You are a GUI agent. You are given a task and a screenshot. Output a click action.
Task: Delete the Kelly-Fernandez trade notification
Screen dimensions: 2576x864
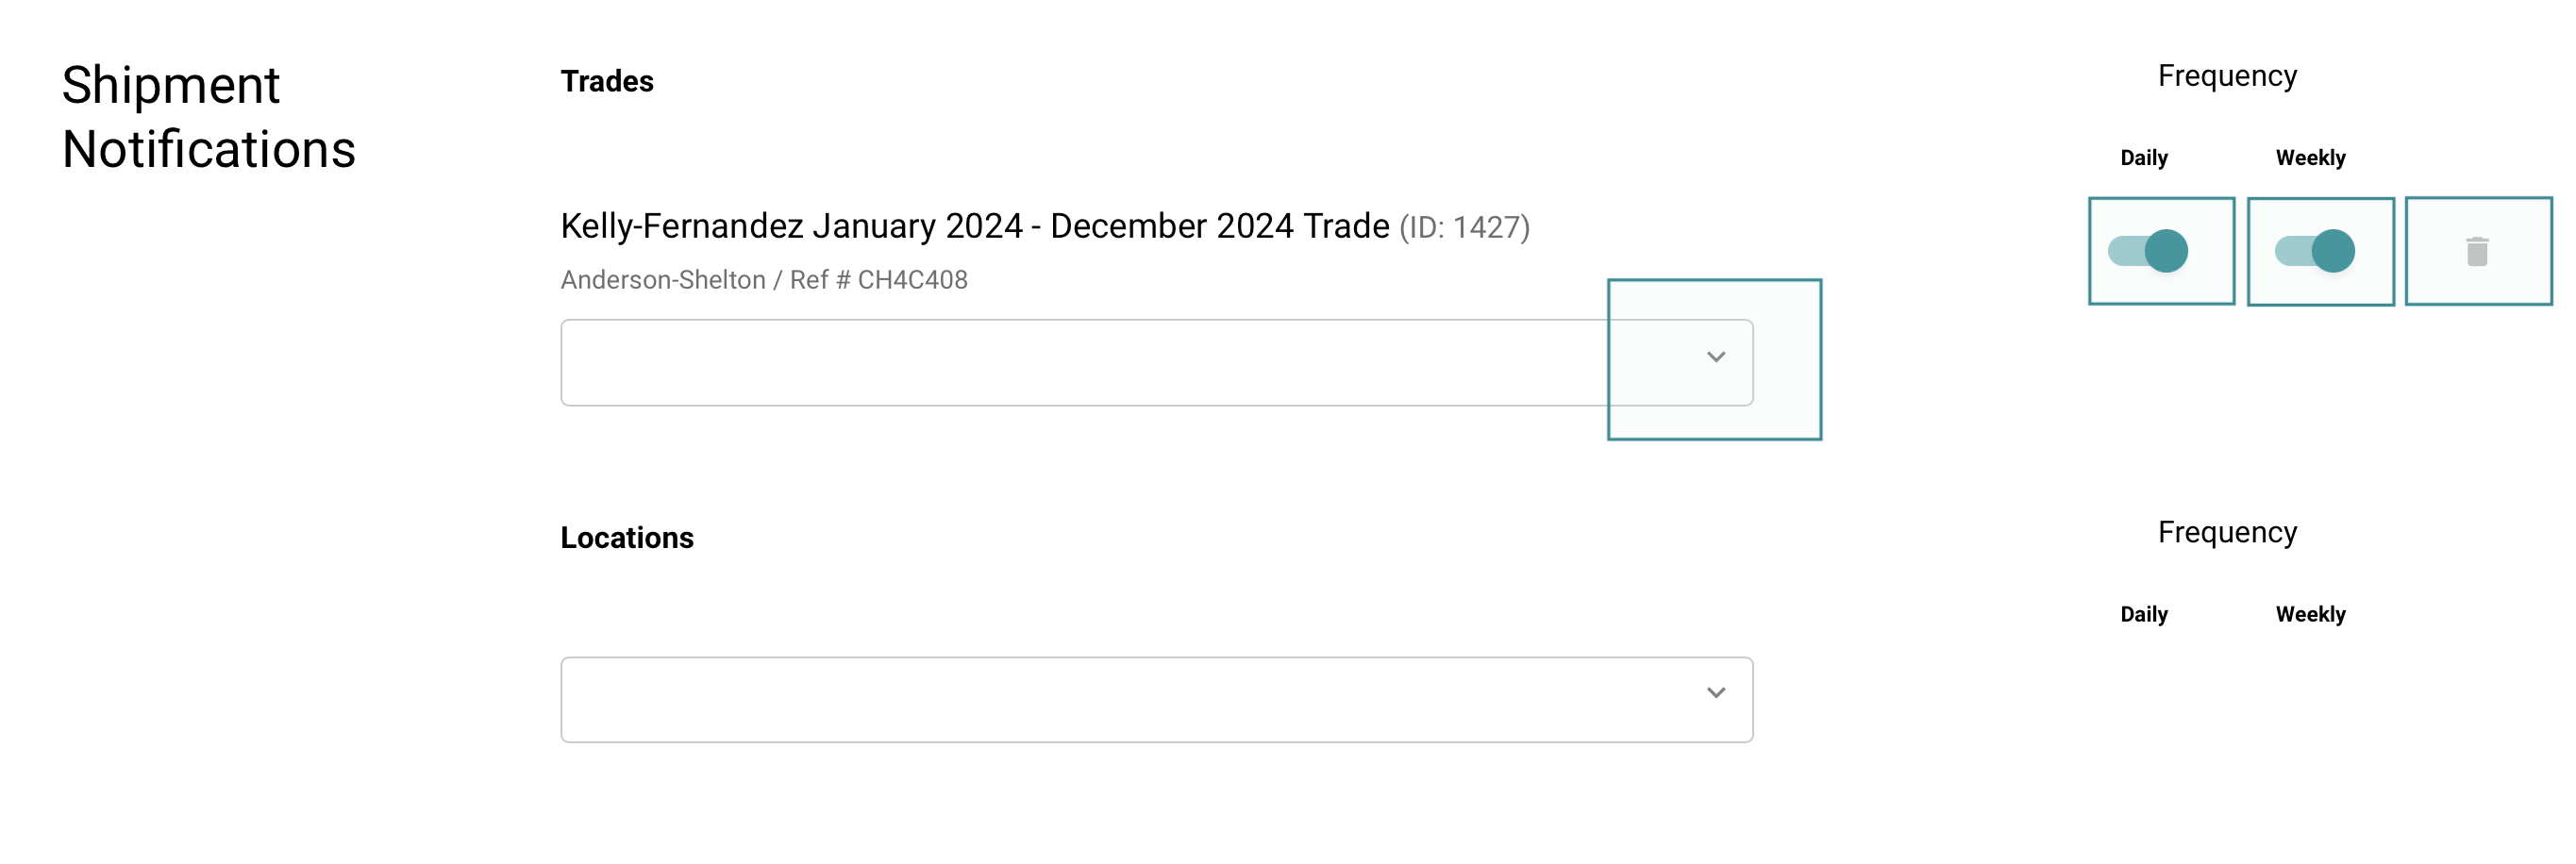click(2476, 251)
